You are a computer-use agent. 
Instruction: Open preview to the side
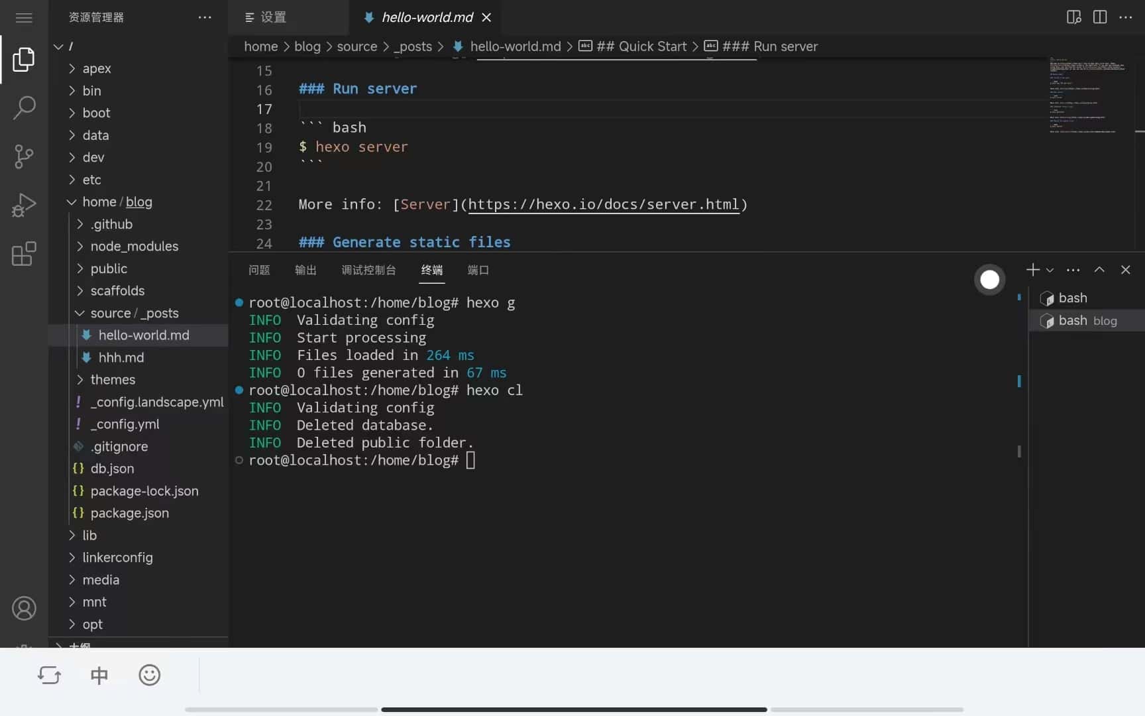(x=1074, y=17)
